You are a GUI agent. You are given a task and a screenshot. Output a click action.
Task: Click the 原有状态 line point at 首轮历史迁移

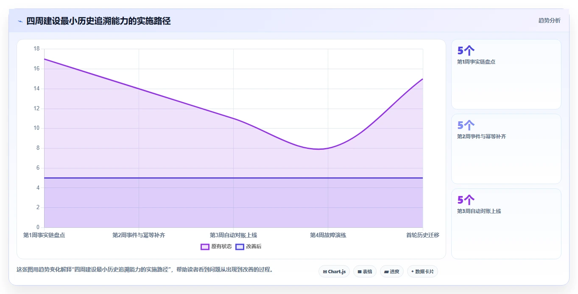click(x=423, y=79)
